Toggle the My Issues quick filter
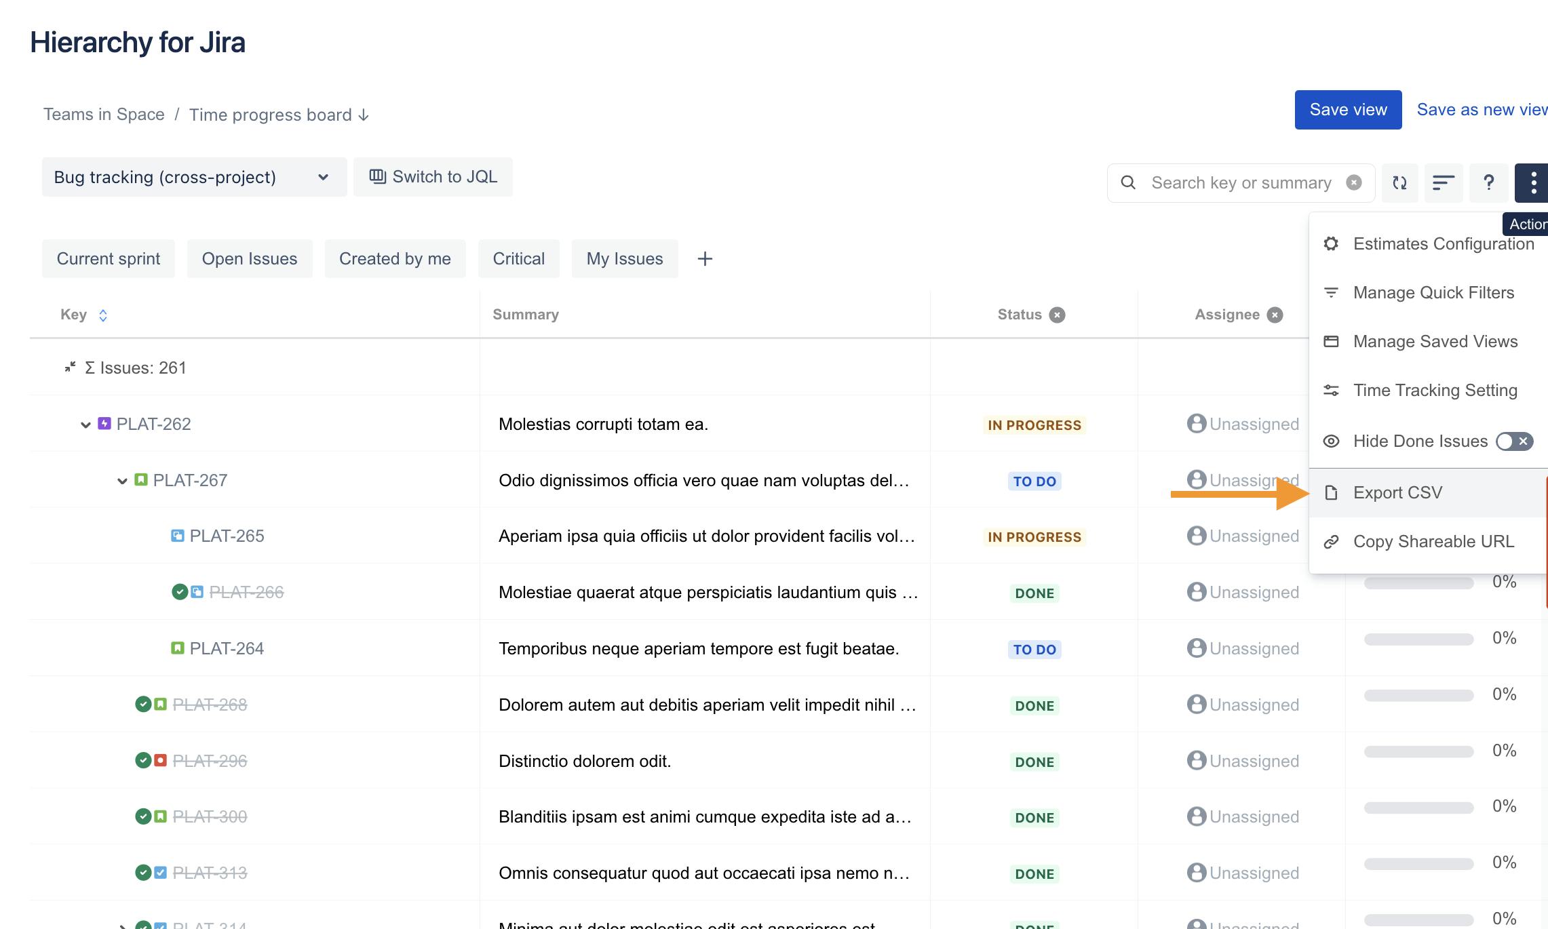 (x=625, y=258)
